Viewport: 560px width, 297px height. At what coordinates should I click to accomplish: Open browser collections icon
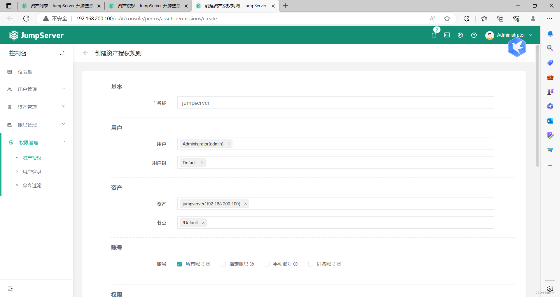pyautogui.click(x=500, y=19)
